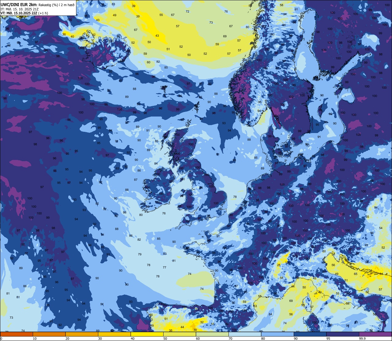Image resolution: width=392 pixels, height=341 pixels.
Task: Click the legend scale label "99.9"
Action: [x=362, y=339]
